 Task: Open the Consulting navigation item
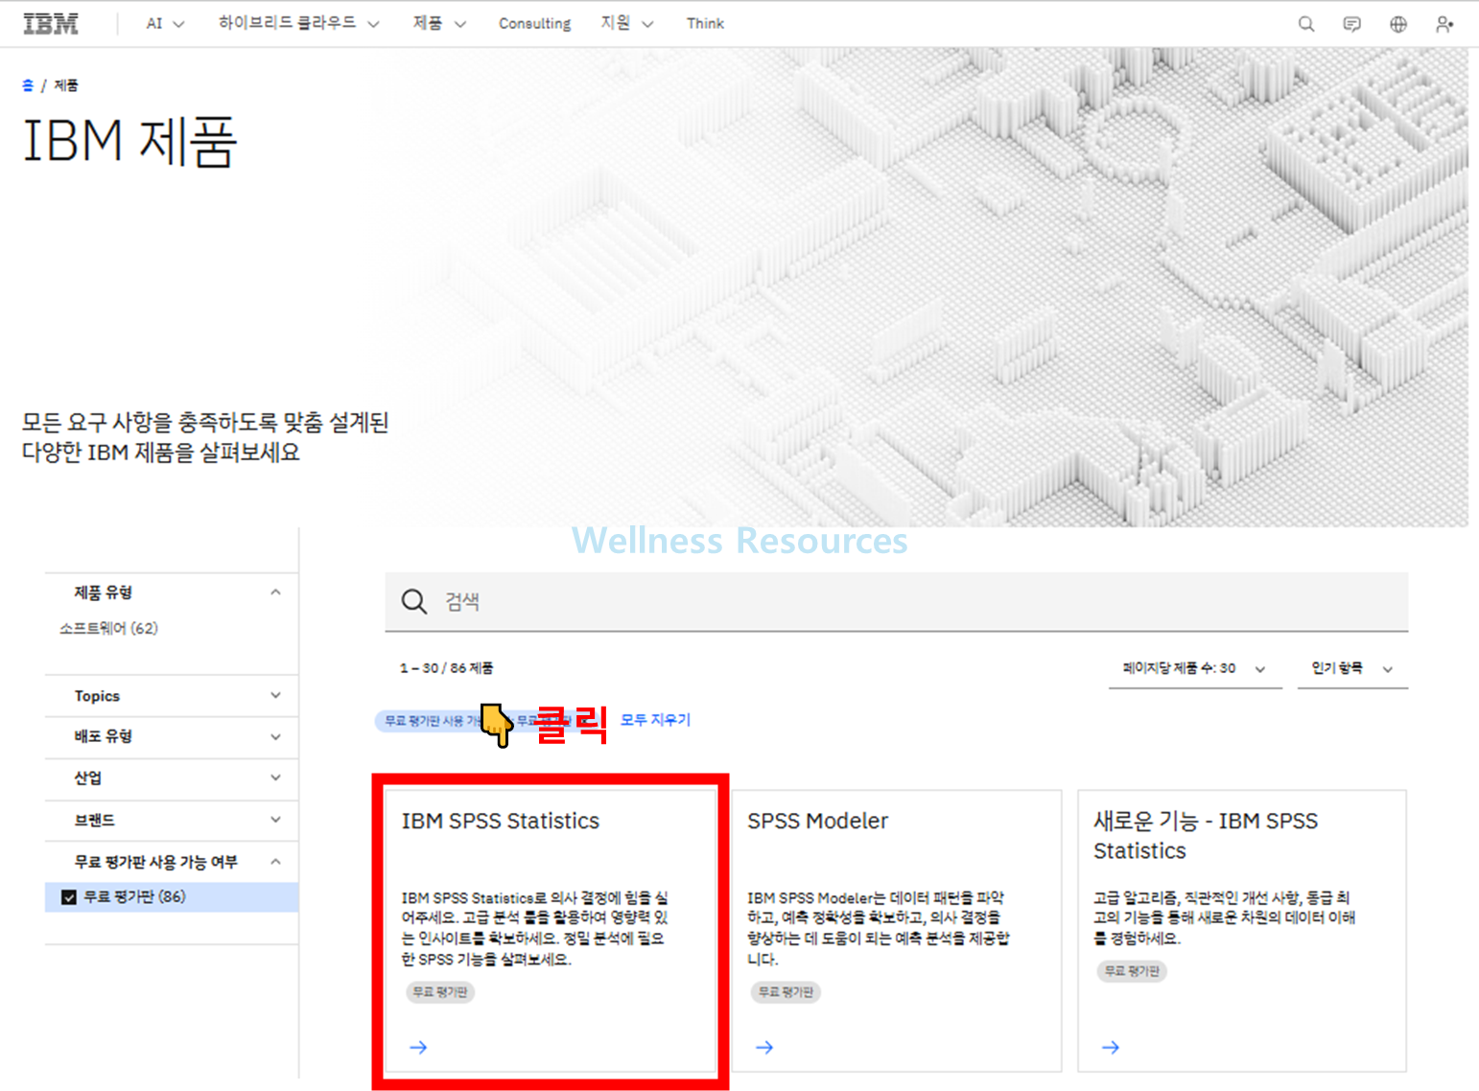[x=534, y=24]
